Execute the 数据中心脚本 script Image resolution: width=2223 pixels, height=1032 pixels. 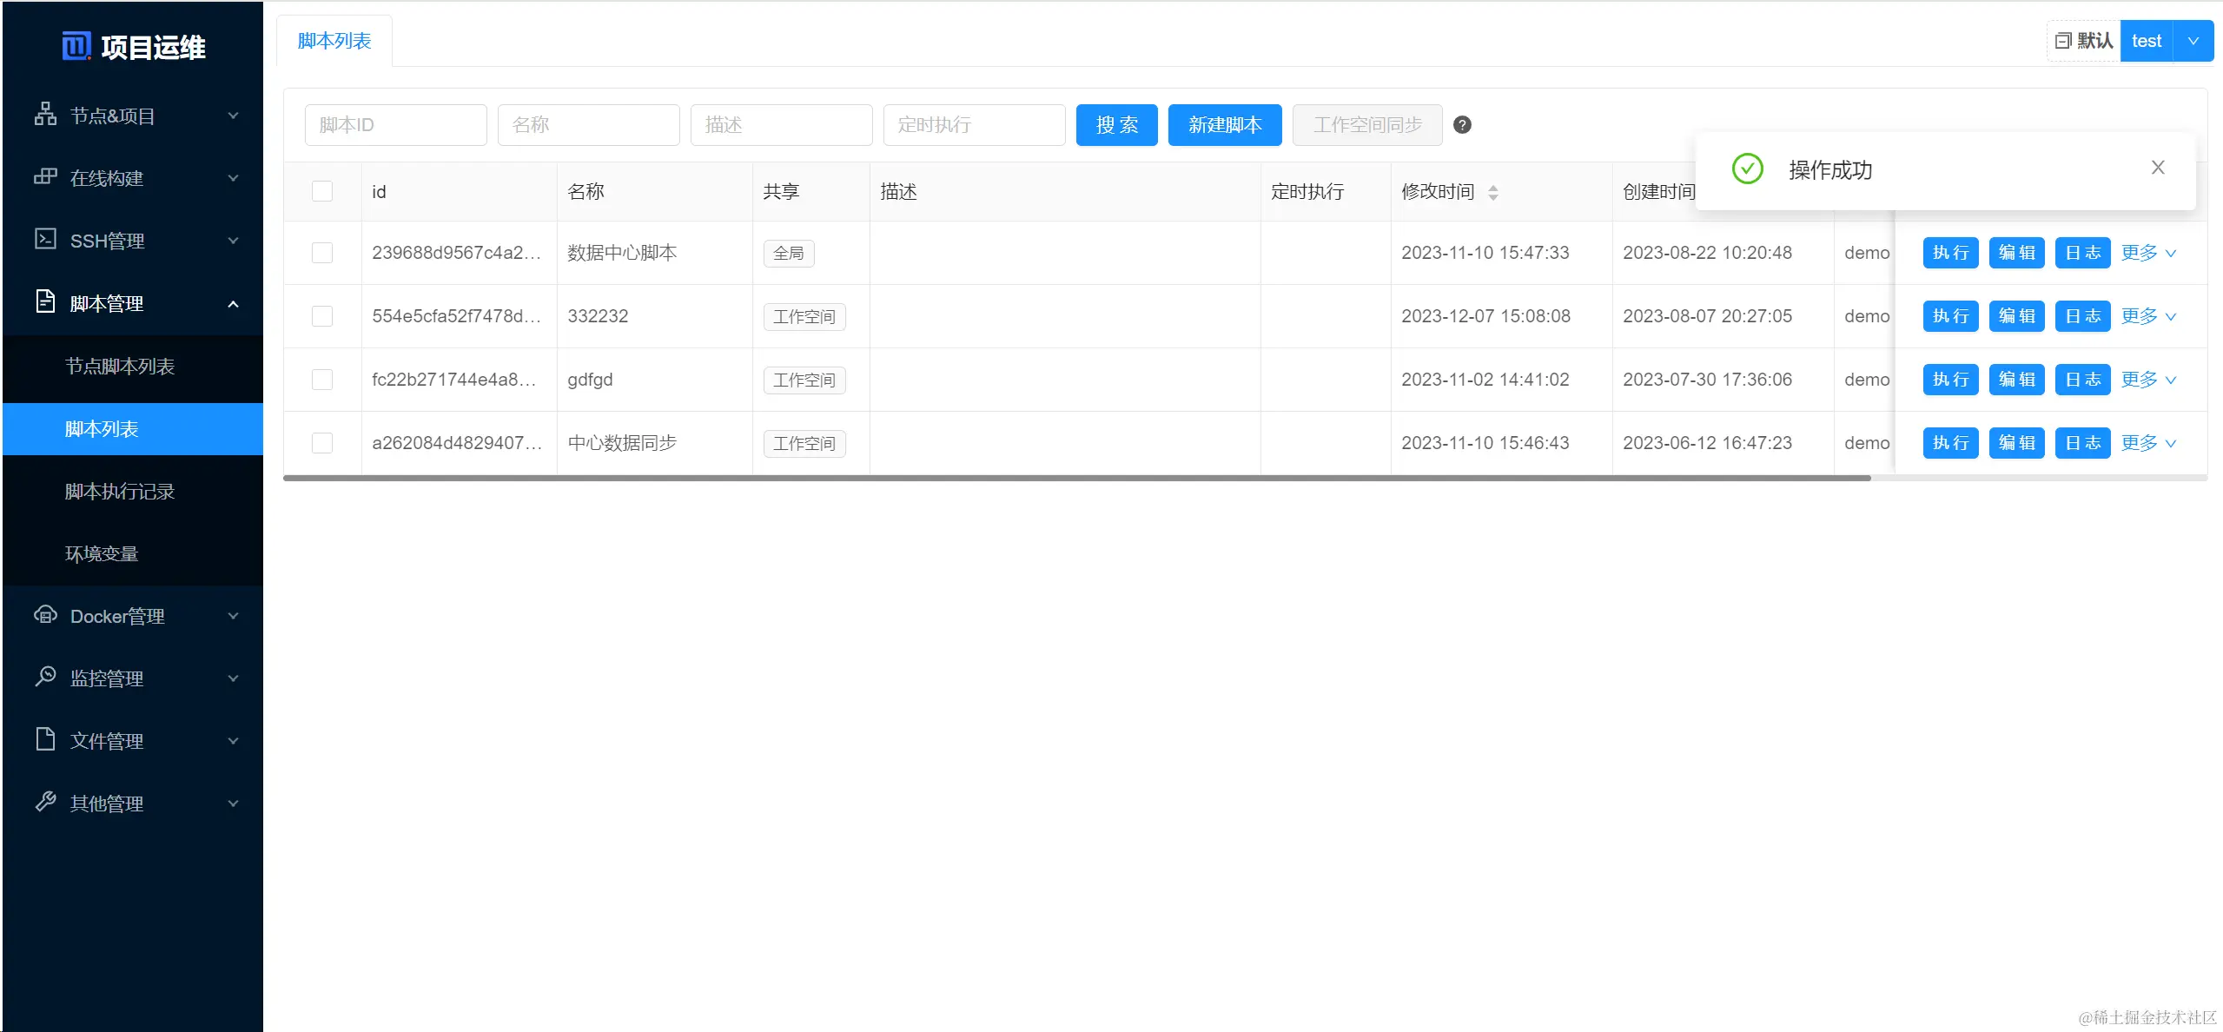(x=1951, y=253)
